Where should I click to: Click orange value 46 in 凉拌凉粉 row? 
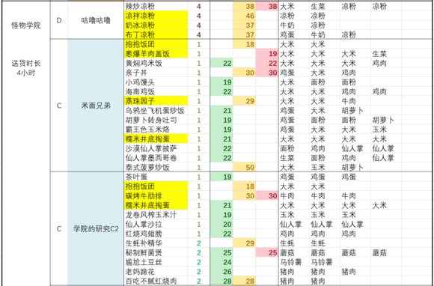click(x=244, y=16)
